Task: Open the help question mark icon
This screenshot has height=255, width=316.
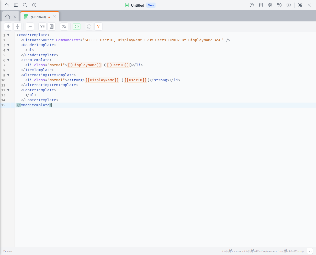Action: coord(252,5)
